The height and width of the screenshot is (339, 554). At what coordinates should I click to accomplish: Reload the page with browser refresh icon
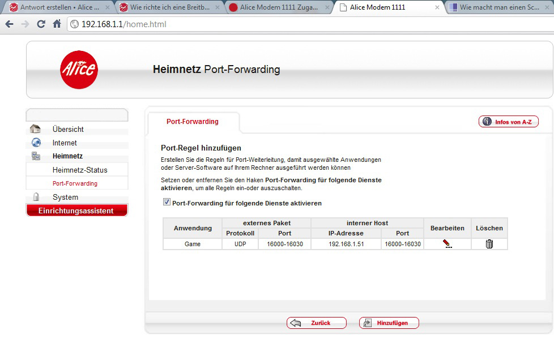[41, 24]
